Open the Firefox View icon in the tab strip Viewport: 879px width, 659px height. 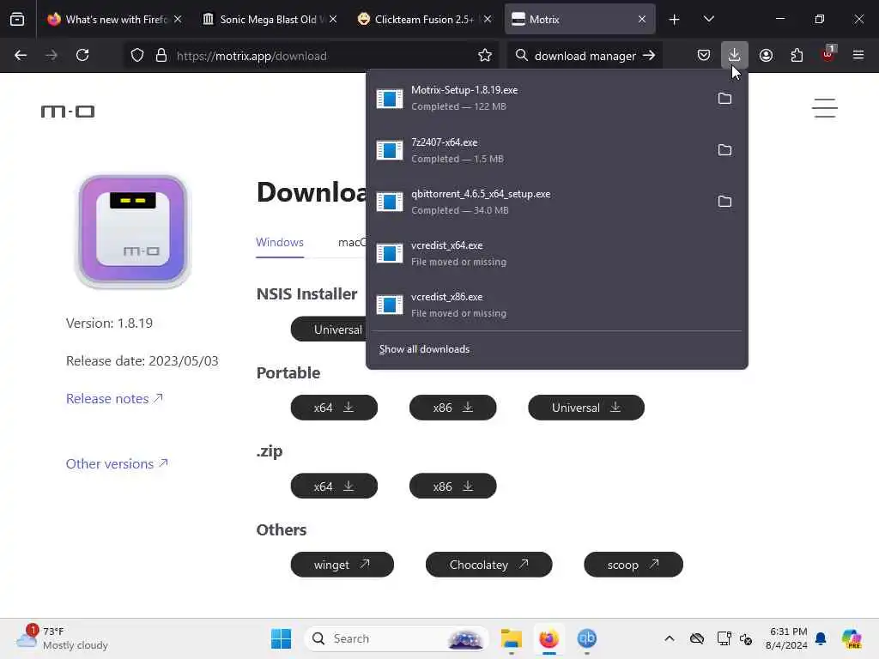pos(17,20)
